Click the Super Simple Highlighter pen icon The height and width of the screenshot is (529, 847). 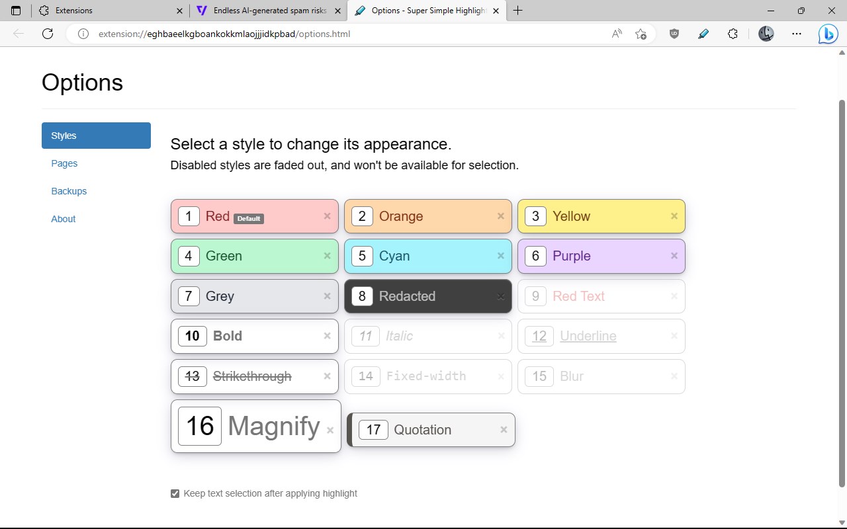[703, 34]
